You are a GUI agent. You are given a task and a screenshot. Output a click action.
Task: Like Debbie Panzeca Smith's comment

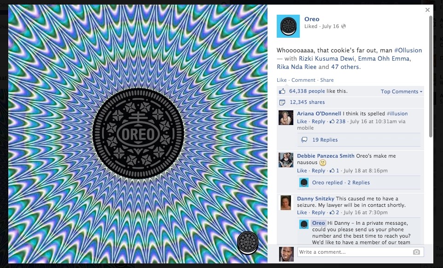[x=302, y=171]
